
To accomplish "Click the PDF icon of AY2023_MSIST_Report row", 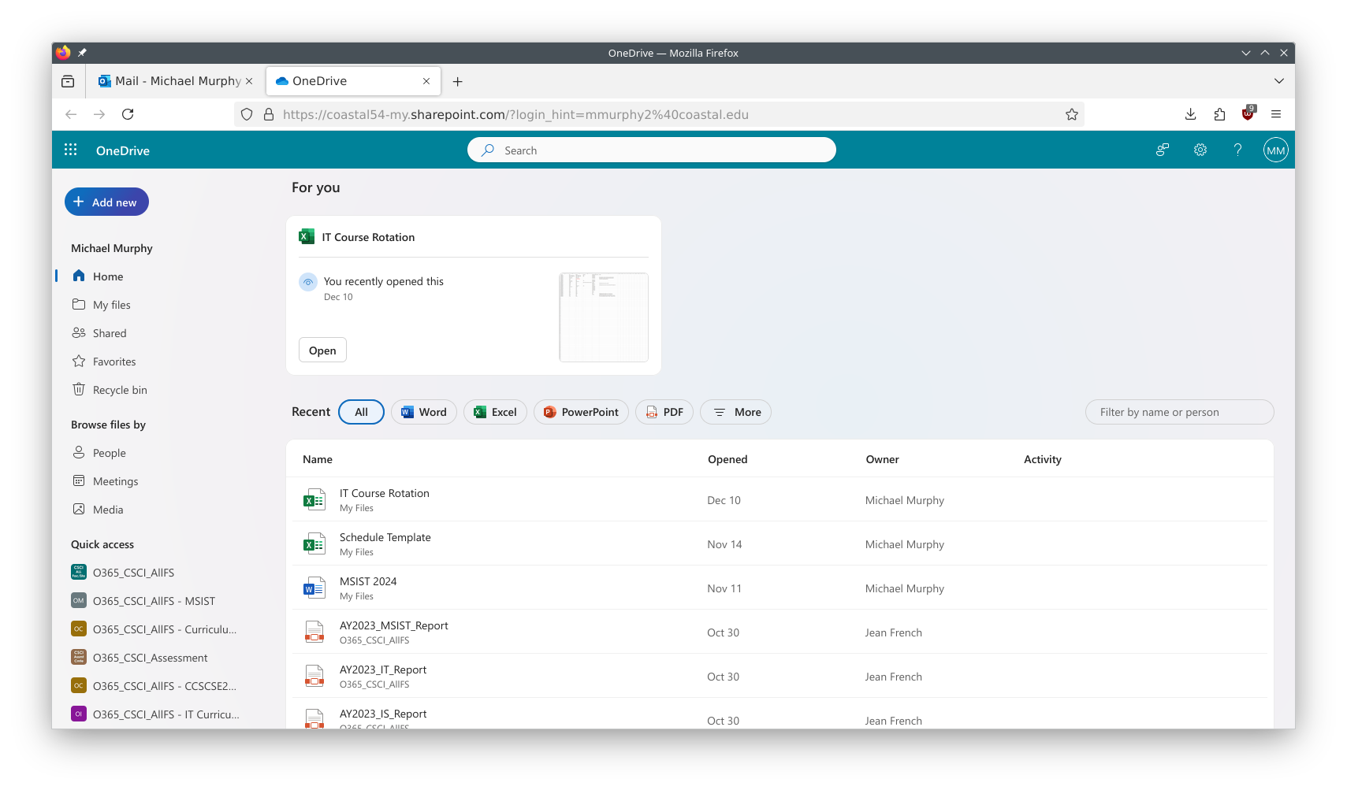I will click(314, 632).
